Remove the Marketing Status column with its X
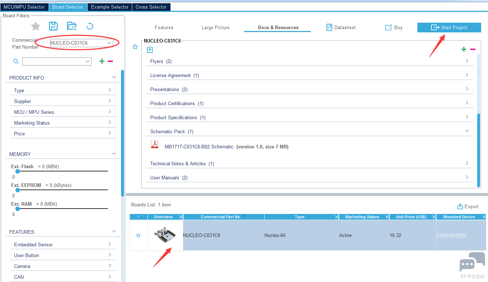Image resolution: width=488 pixels, height=282 pixels. [387, 217]
